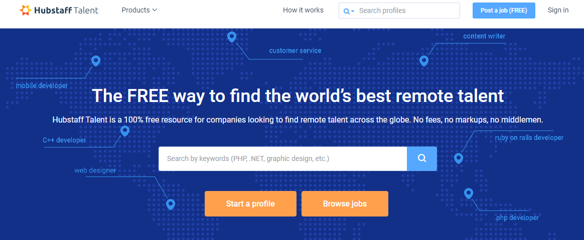Viewport: 584px width, 240px height.
Task: Click the ruby on rails developer map pin
Action: coord(459,158)
